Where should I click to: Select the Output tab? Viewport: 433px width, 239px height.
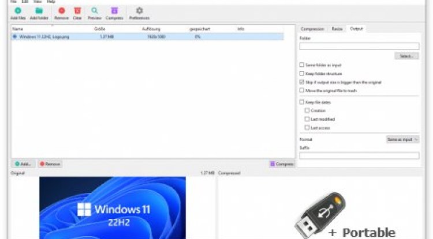click(x=356, y=29)
